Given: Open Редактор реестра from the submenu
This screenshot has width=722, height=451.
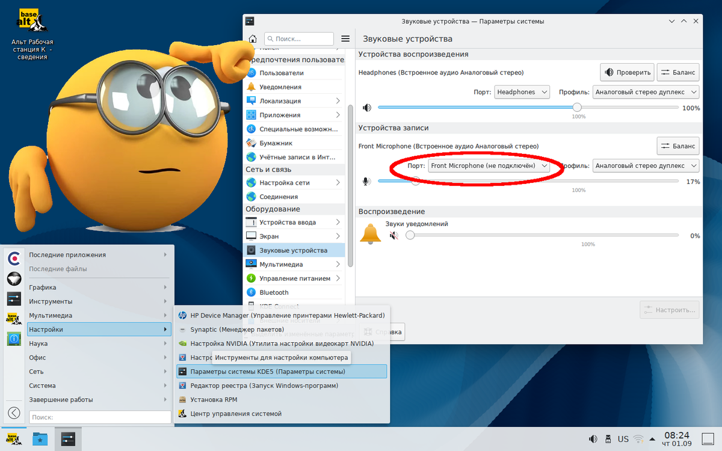Looking at the screenshot, I should (x=281, y=385).
